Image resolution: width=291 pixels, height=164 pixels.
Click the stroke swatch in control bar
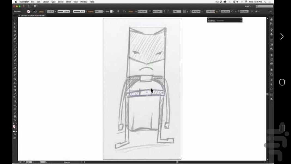34,11
